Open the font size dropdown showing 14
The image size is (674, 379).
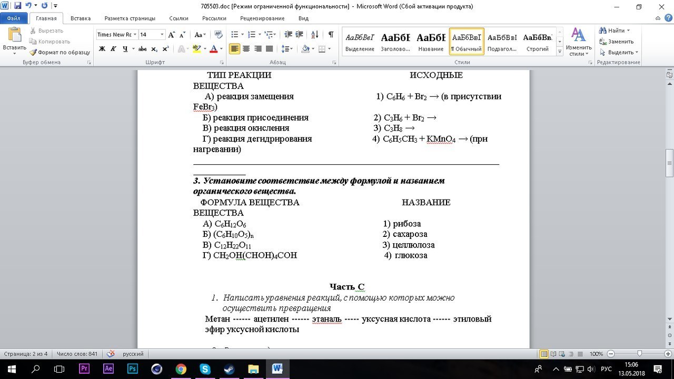(x=162, y=35)
